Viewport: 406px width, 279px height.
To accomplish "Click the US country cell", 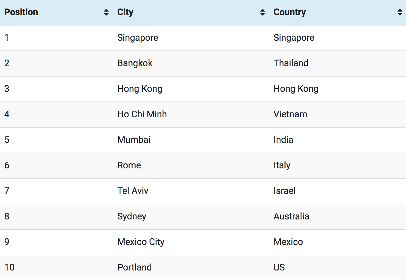I will (338, 267).
